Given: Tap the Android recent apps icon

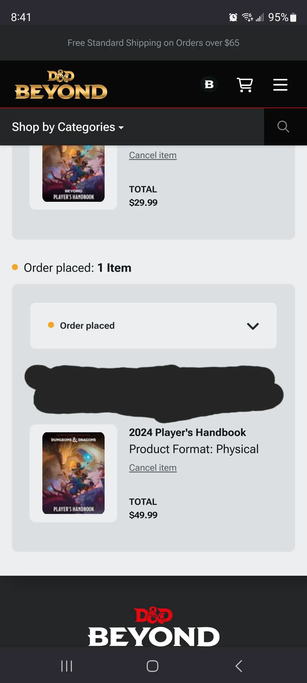Looking at the screenshot, I should coord(66,666).
